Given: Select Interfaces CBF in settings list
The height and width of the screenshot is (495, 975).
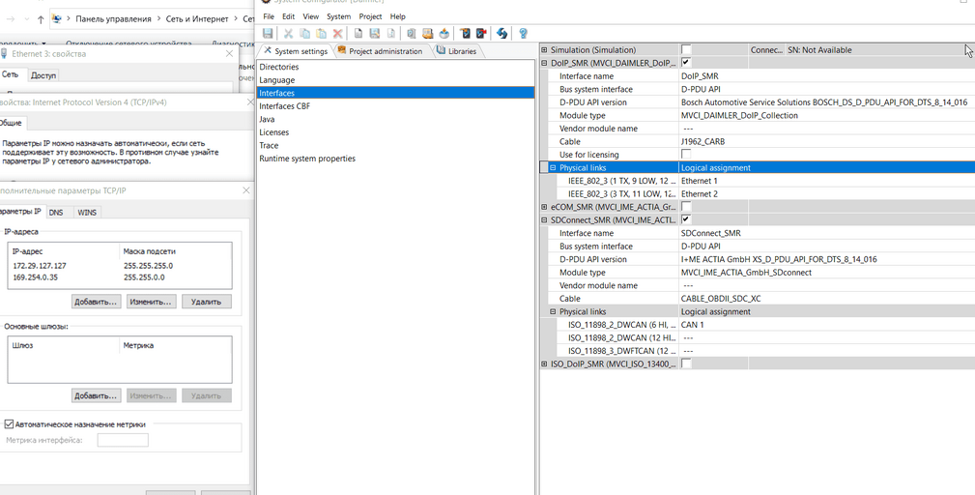Looking at the screenshot, I should (395, 105).
